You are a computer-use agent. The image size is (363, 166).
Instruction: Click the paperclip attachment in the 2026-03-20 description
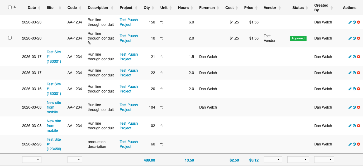[89, 42]
